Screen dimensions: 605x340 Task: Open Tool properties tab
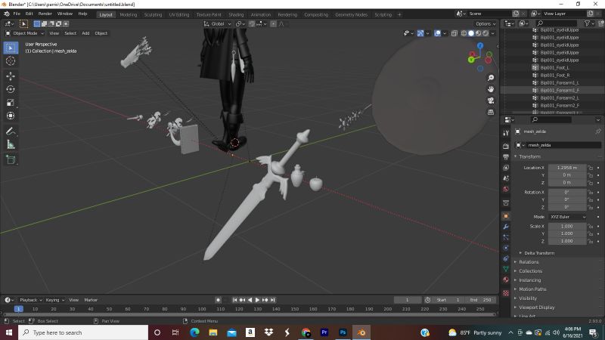point(506,133)
